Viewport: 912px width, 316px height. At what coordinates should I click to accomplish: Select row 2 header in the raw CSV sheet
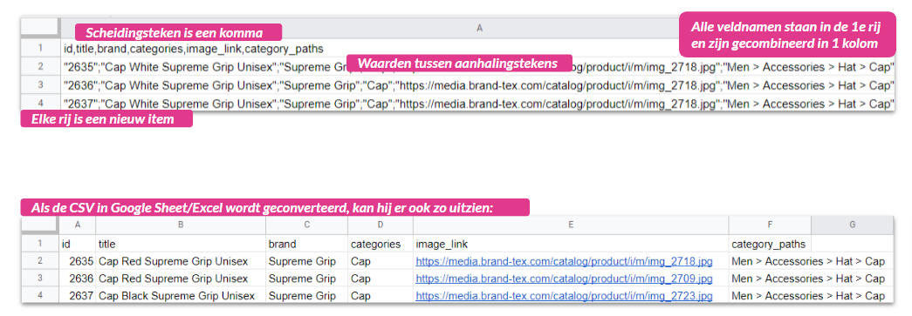coord(40,67)
